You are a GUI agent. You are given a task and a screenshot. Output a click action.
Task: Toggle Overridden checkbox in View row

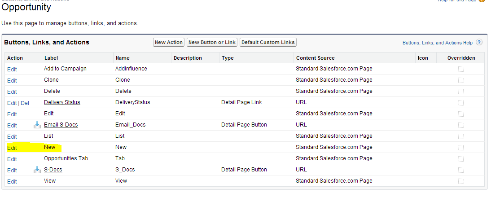(x=461, y=181)
